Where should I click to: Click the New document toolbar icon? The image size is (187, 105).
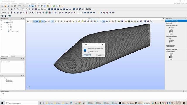coord(2,6)
